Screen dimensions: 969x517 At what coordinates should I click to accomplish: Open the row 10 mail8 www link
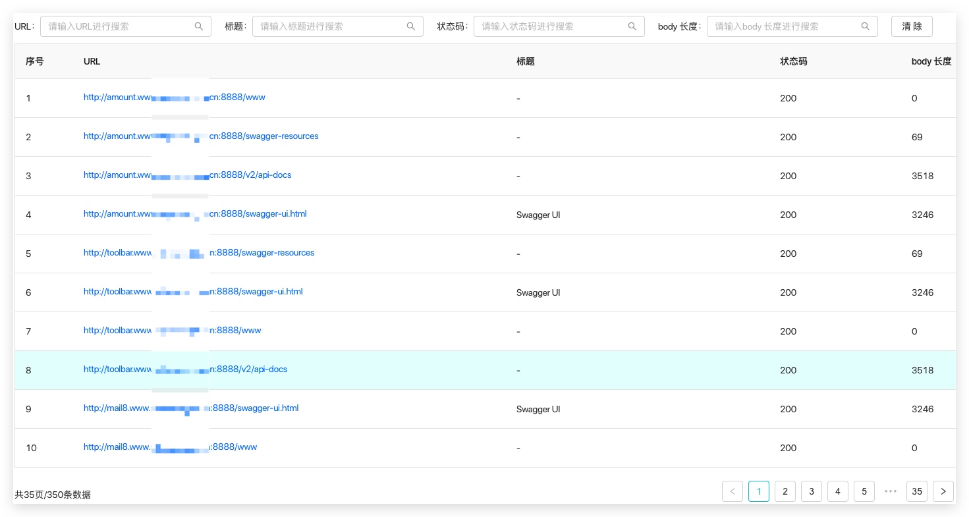click(170, 447)
